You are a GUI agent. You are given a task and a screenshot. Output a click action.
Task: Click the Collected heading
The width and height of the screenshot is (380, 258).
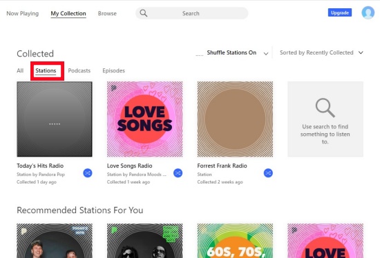click(x=35, y=54)
